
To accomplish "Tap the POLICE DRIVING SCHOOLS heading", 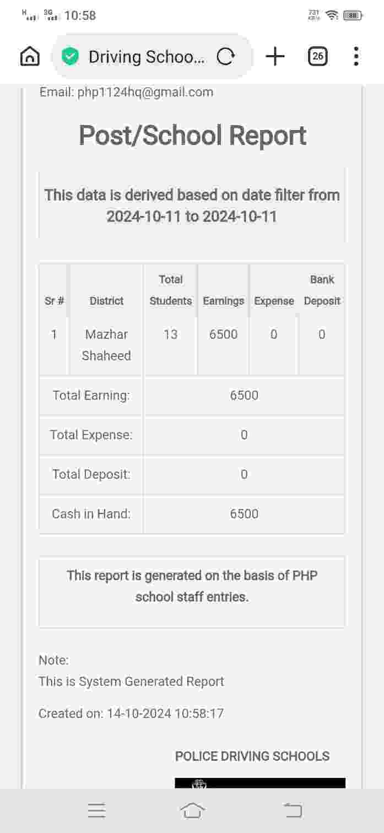I will (252, 756).
